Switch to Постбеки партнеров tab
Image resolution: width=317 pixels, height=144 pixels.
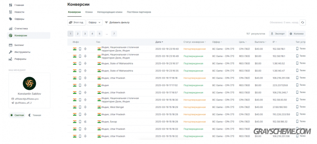[139, 12]
